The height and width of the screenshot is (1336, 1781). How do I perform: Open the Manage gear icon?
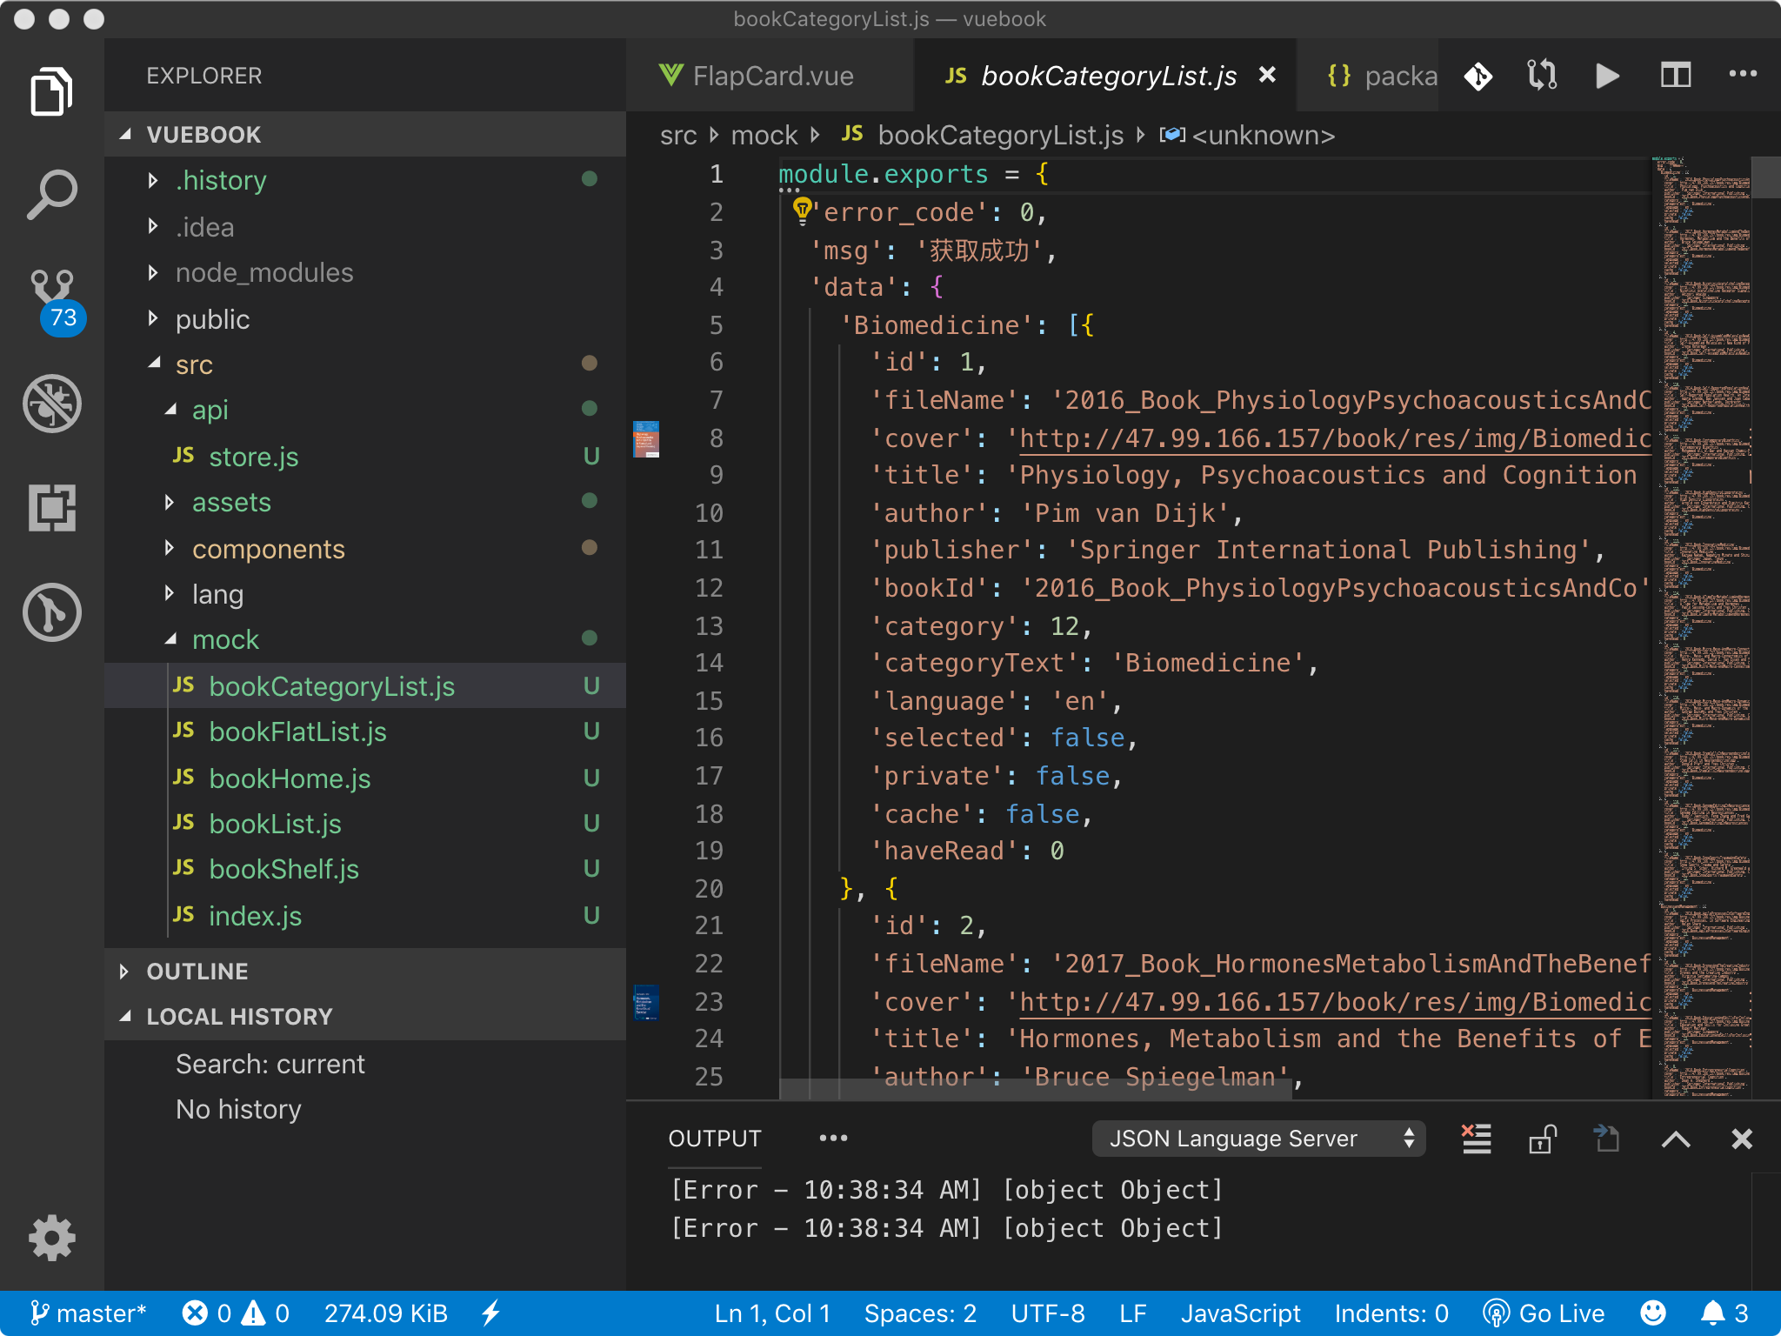[x=52, y=1238]
